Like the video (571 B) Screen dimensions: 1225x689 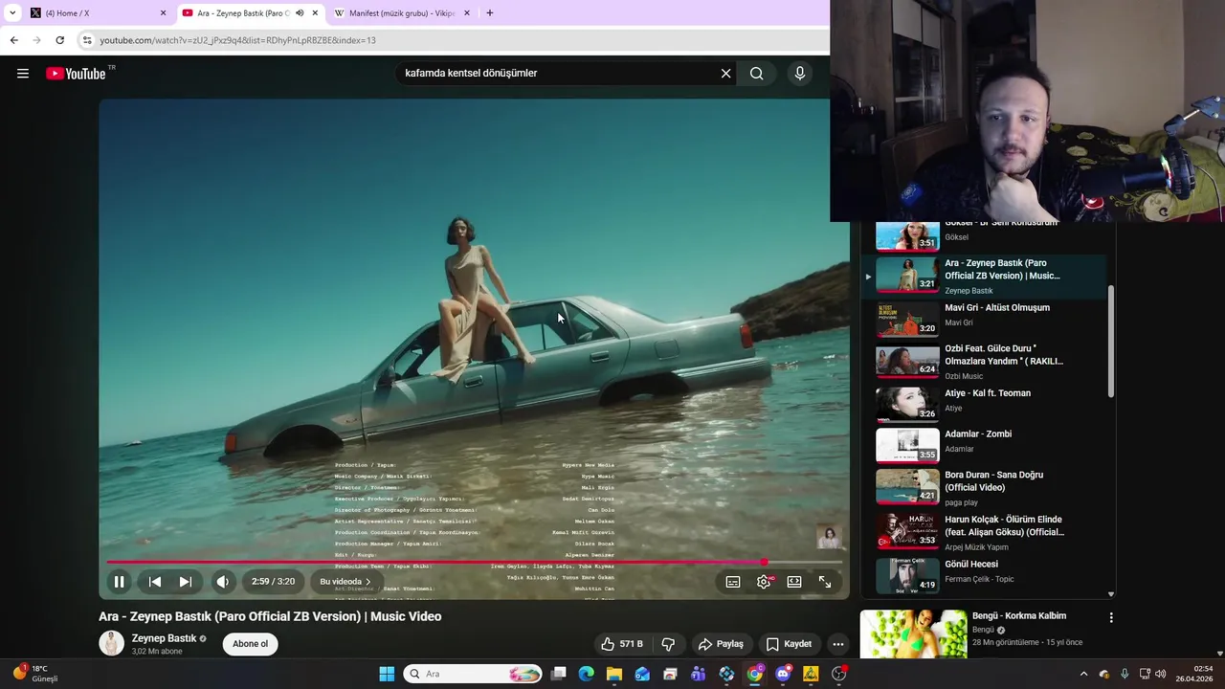click(x=621, y=644)
